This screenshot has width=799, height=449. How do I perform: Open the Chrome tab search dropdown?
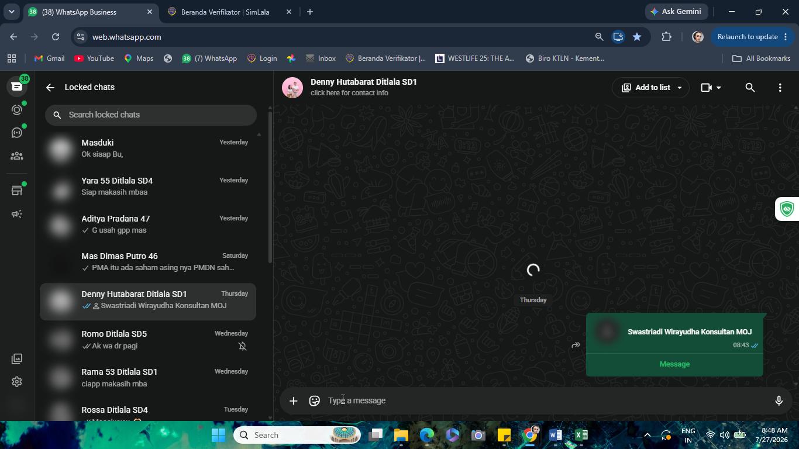(x=11, y=12)
